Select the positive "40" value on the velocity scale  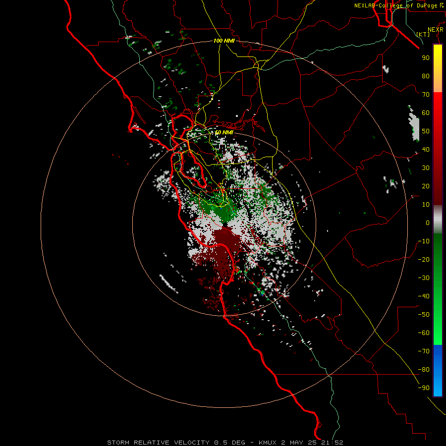(x=426, y=149)
